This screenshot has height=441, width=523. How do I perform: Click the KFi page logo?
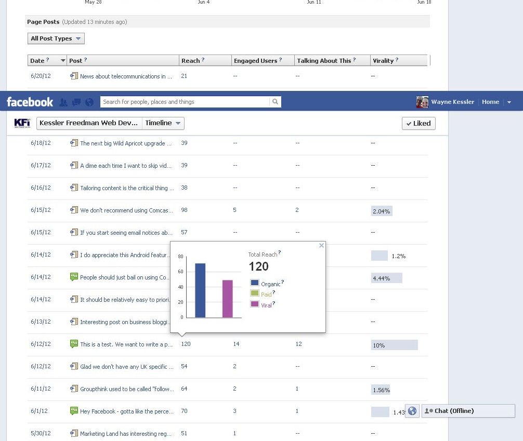click(22, 123)
